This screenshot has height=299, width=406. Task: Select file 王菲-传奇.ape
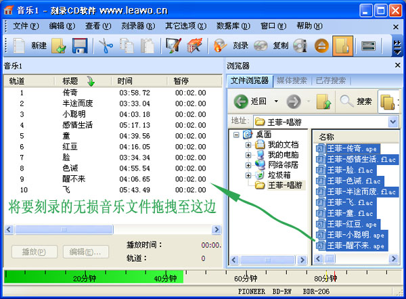(348, 149)
